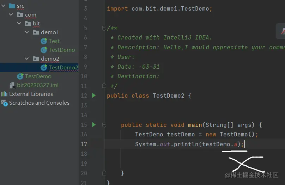Open the Test class file
This screenshot has width=285, height=185.
54,41
